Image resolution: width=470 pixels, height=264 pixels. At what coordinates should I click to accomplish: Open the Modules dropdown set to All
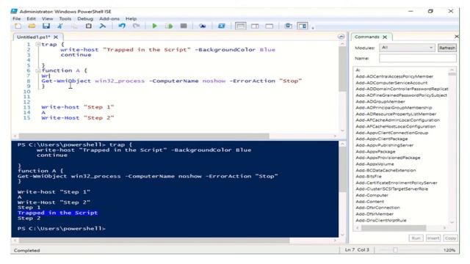click(x=407, y=48)
